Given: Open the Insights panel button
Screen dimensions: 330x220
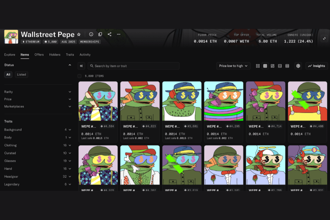Looking at the screenshot, I should click(317, 66).
